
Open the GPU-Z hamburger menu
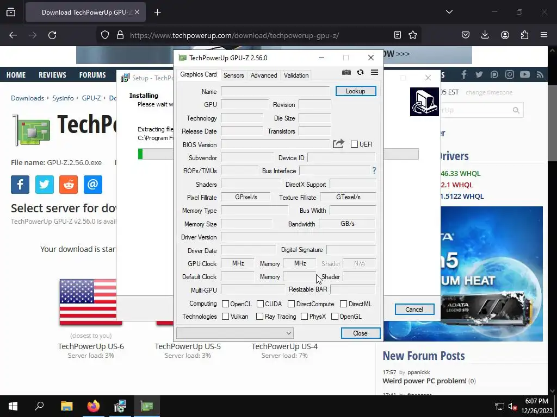point(374,72)
